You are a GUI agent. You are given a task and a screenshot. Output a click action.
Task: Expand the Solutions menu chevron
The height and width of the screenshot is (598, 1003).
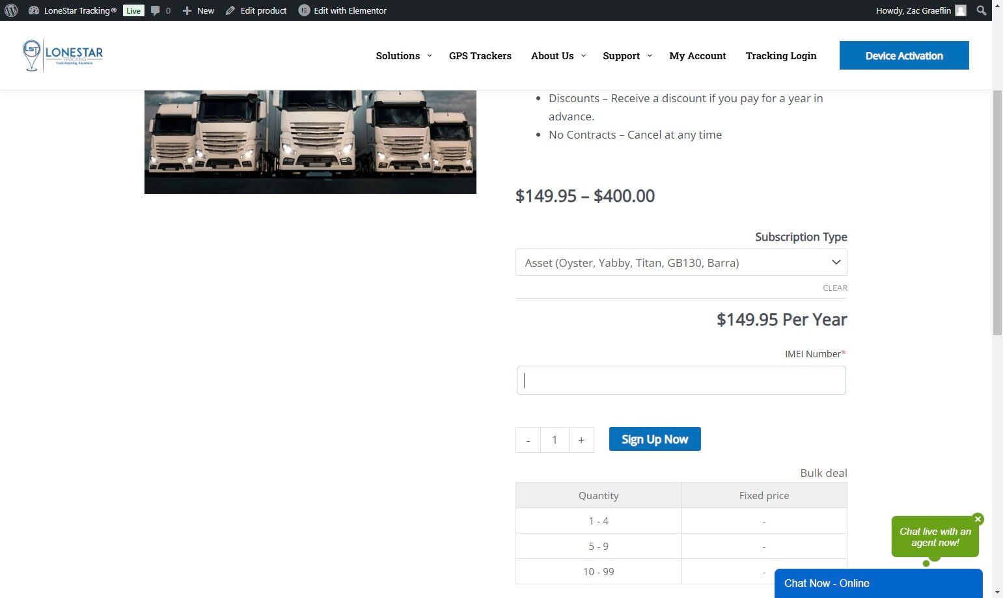pos(430,56)
